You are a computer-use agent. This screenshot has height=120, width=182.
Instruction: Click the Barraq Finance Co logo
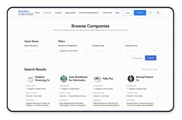[x=131, y=79]
